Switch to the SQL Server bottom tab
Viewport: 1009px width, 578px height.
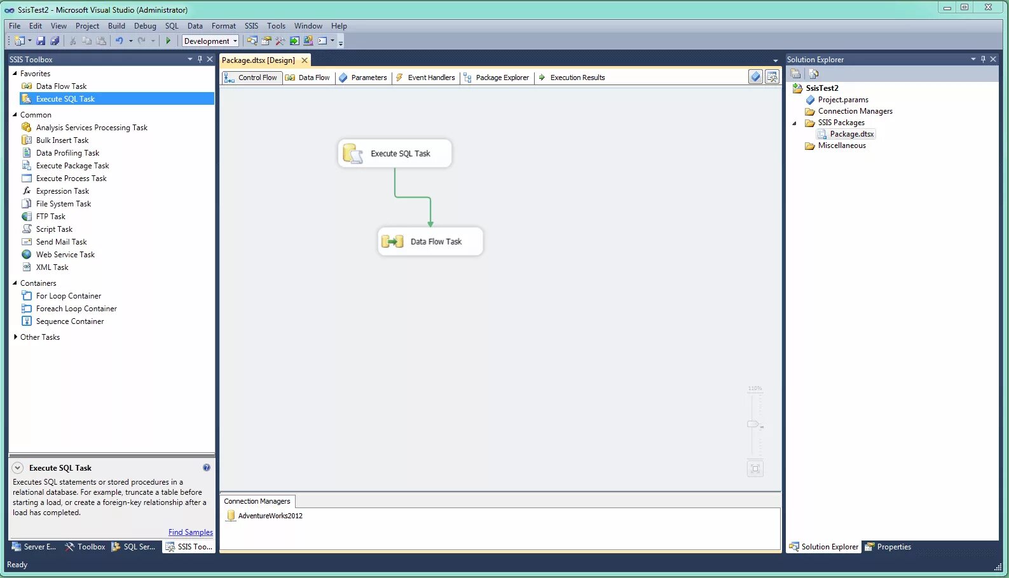134,547
